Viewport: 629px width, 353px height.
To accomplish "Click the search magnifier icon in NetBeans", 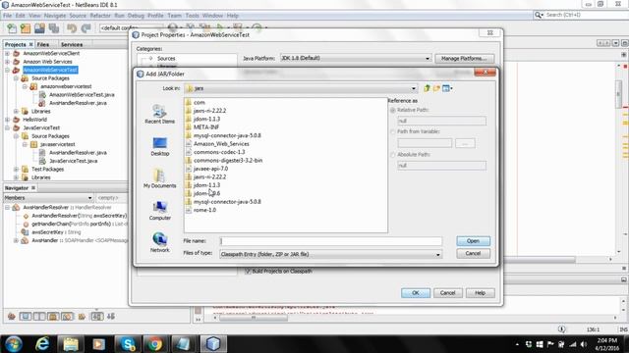I will click(538, 15).
